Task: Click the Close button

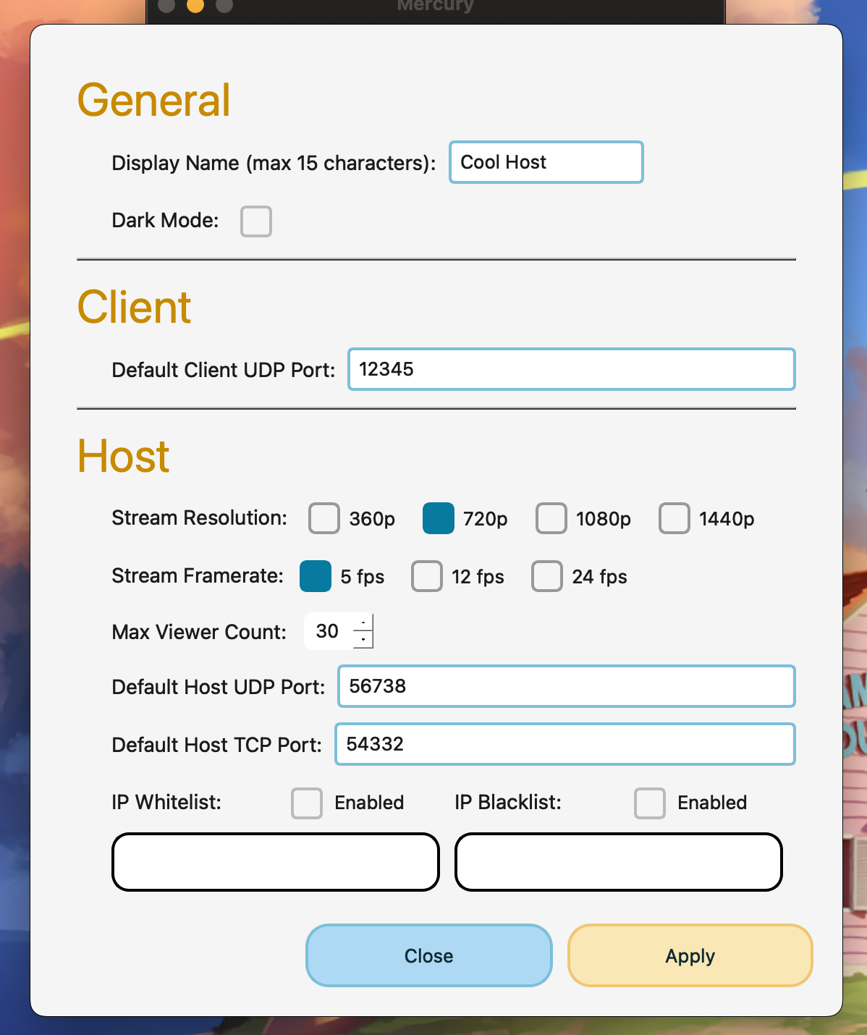Action: 428,955
